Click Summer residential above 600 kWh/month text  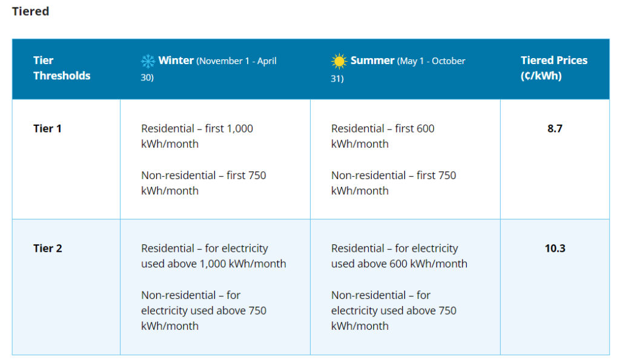point(400,256)
